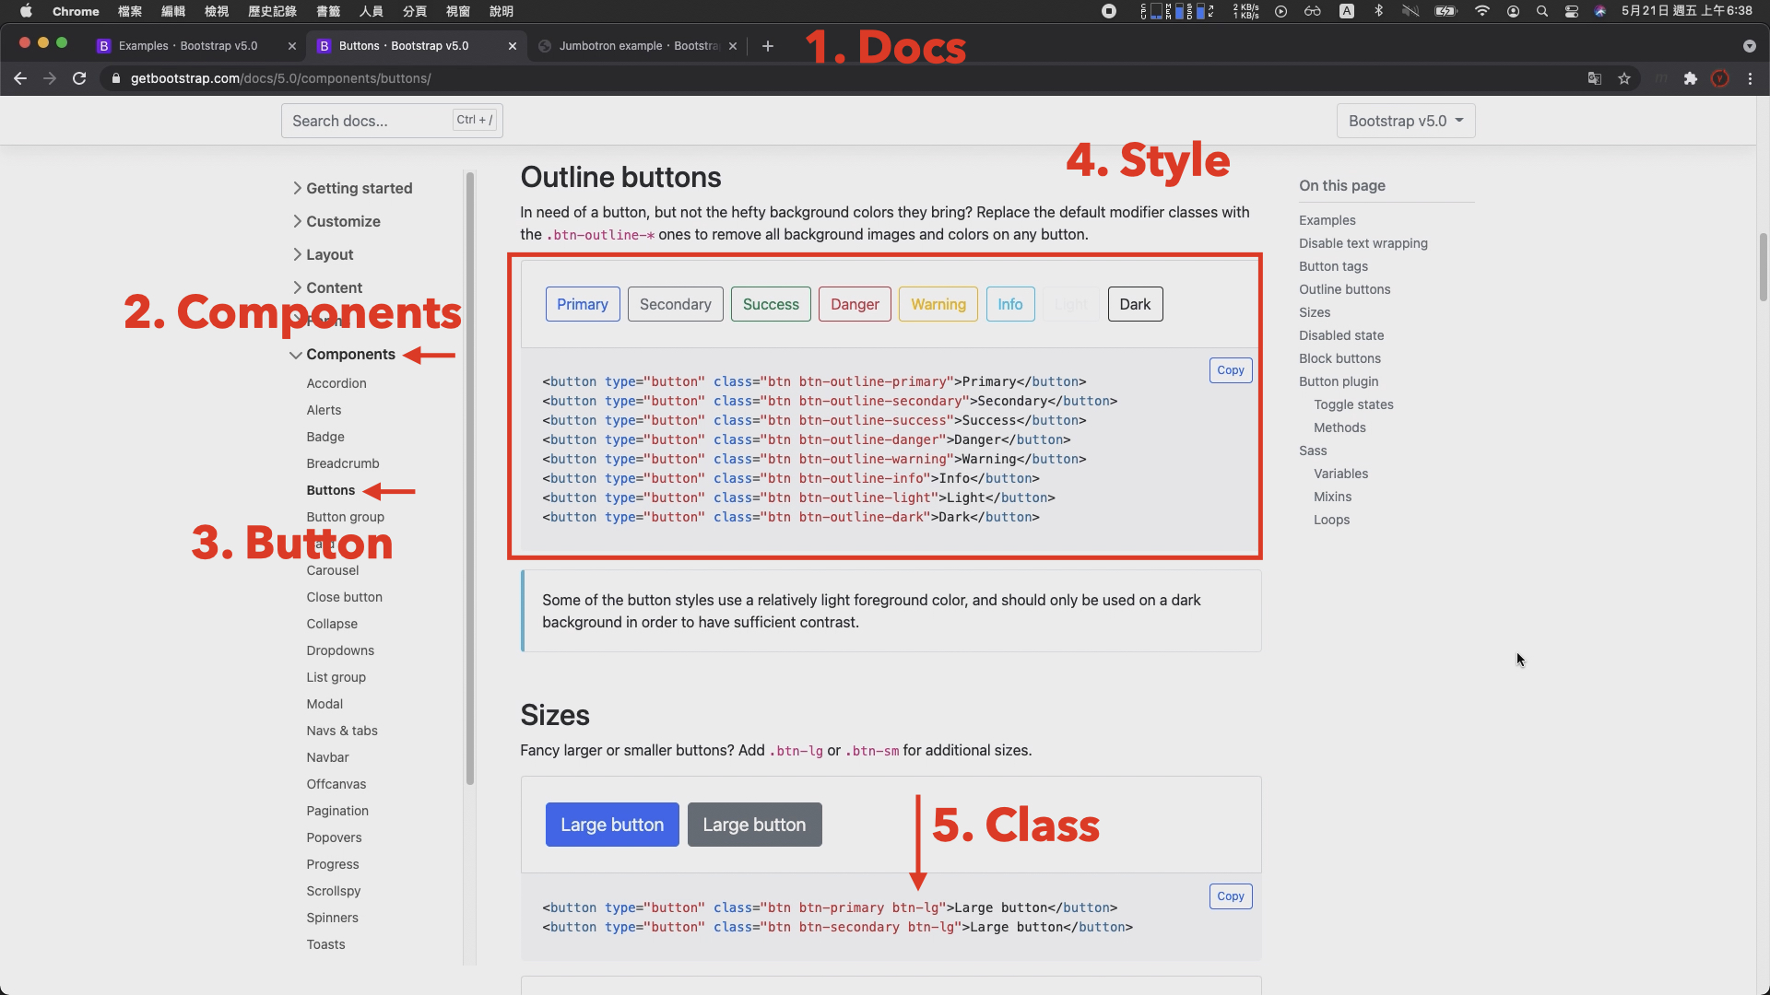Open Spotlight search in the menu bar
Viewport: 1770px width, 995px height.
[1541, 11]
